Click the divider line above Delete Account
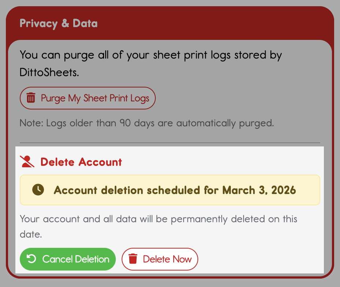340x287 pixels. 170,141
